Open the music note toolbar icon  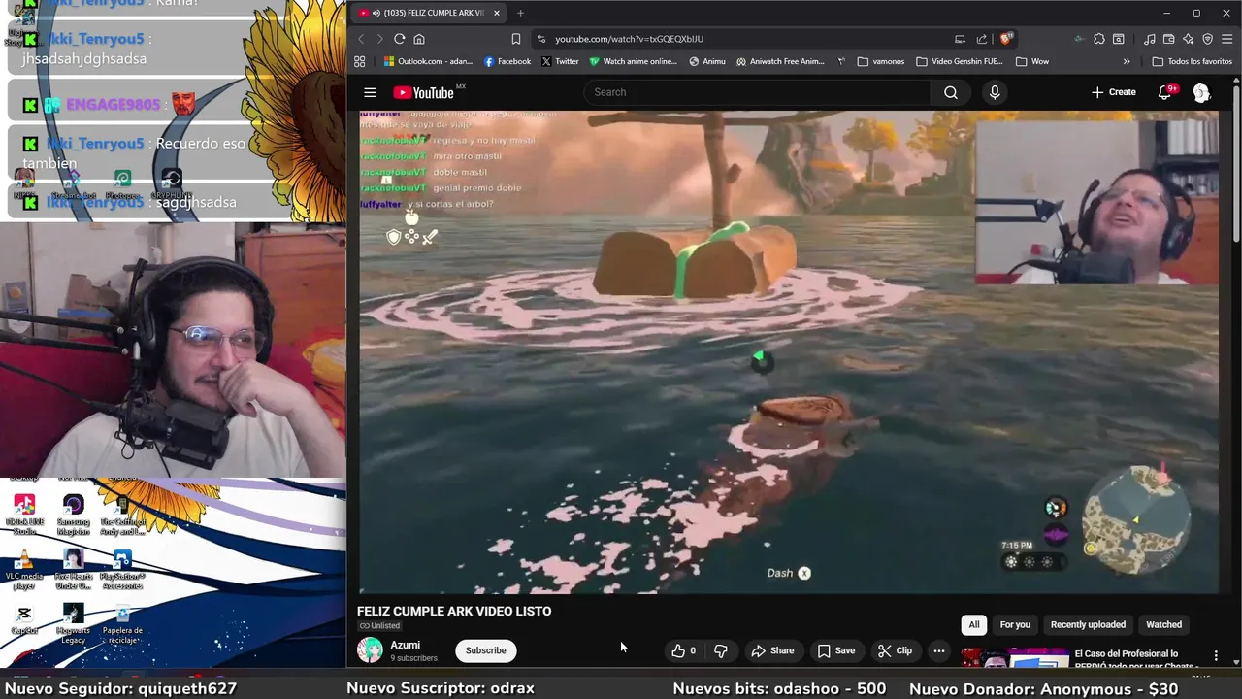click(x=1150, y=39)
